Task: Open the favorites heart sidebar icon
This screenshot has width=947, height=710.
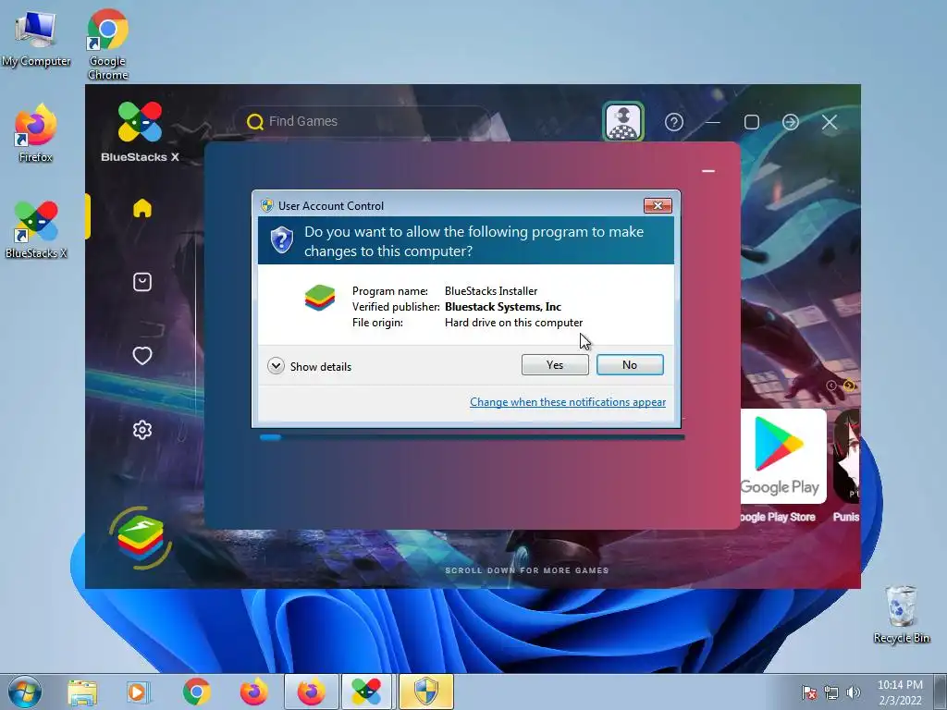Action: pos(142,356)
